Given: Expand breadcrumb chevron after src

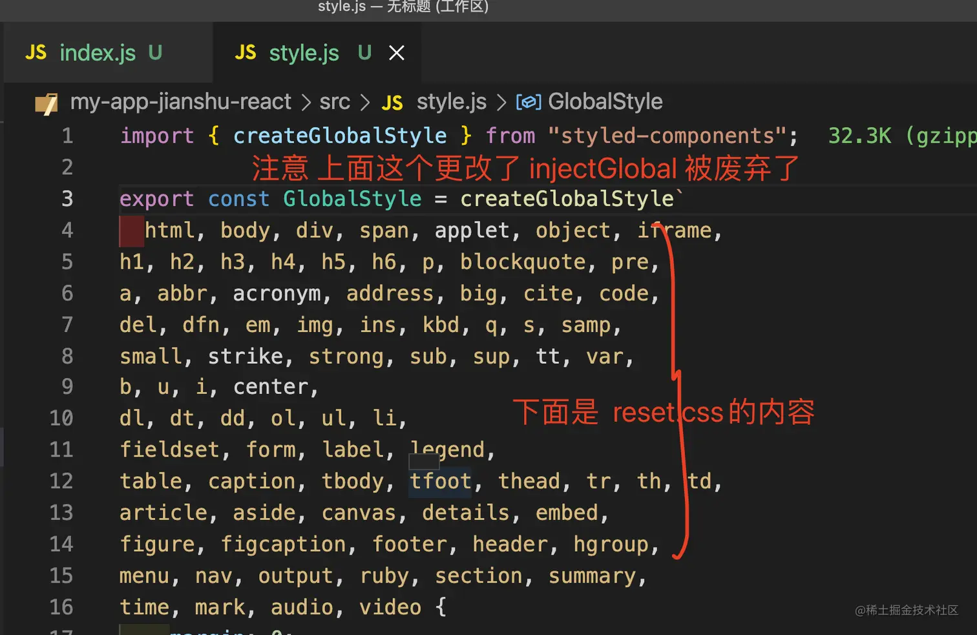Looking at the screenshot, I should (x=366, y=102).
